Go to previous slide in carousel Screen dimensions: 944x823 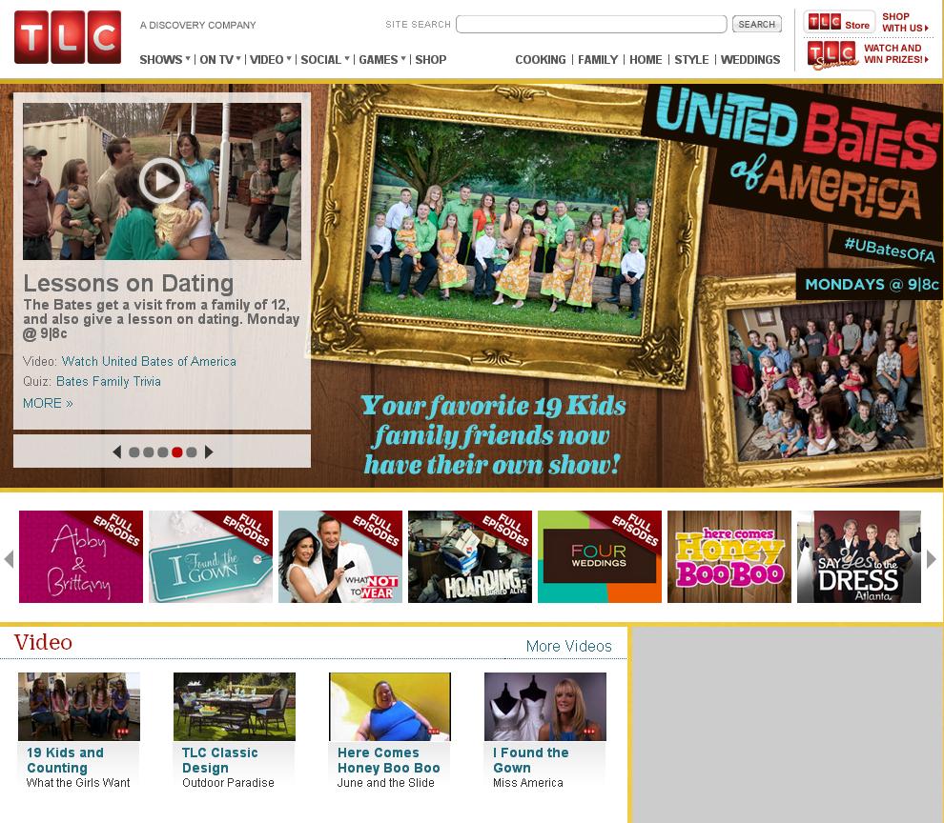click(116, 452)
